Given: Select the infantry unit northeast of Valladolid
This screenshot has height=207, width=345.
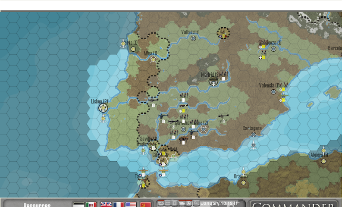Looking at the screenshot, I should point(223,33).
